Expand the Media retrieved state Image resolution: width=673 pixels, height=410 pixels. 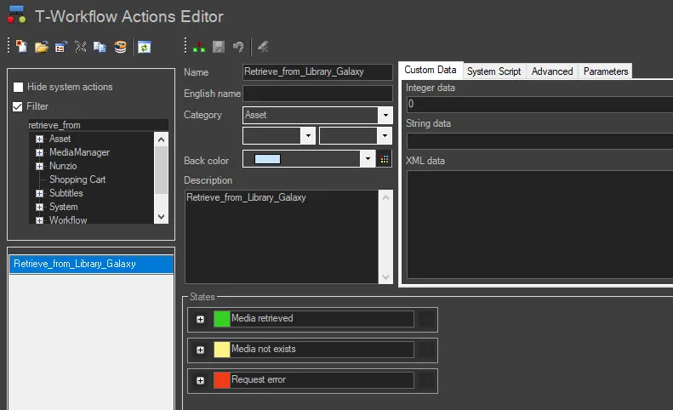point(201,319)
